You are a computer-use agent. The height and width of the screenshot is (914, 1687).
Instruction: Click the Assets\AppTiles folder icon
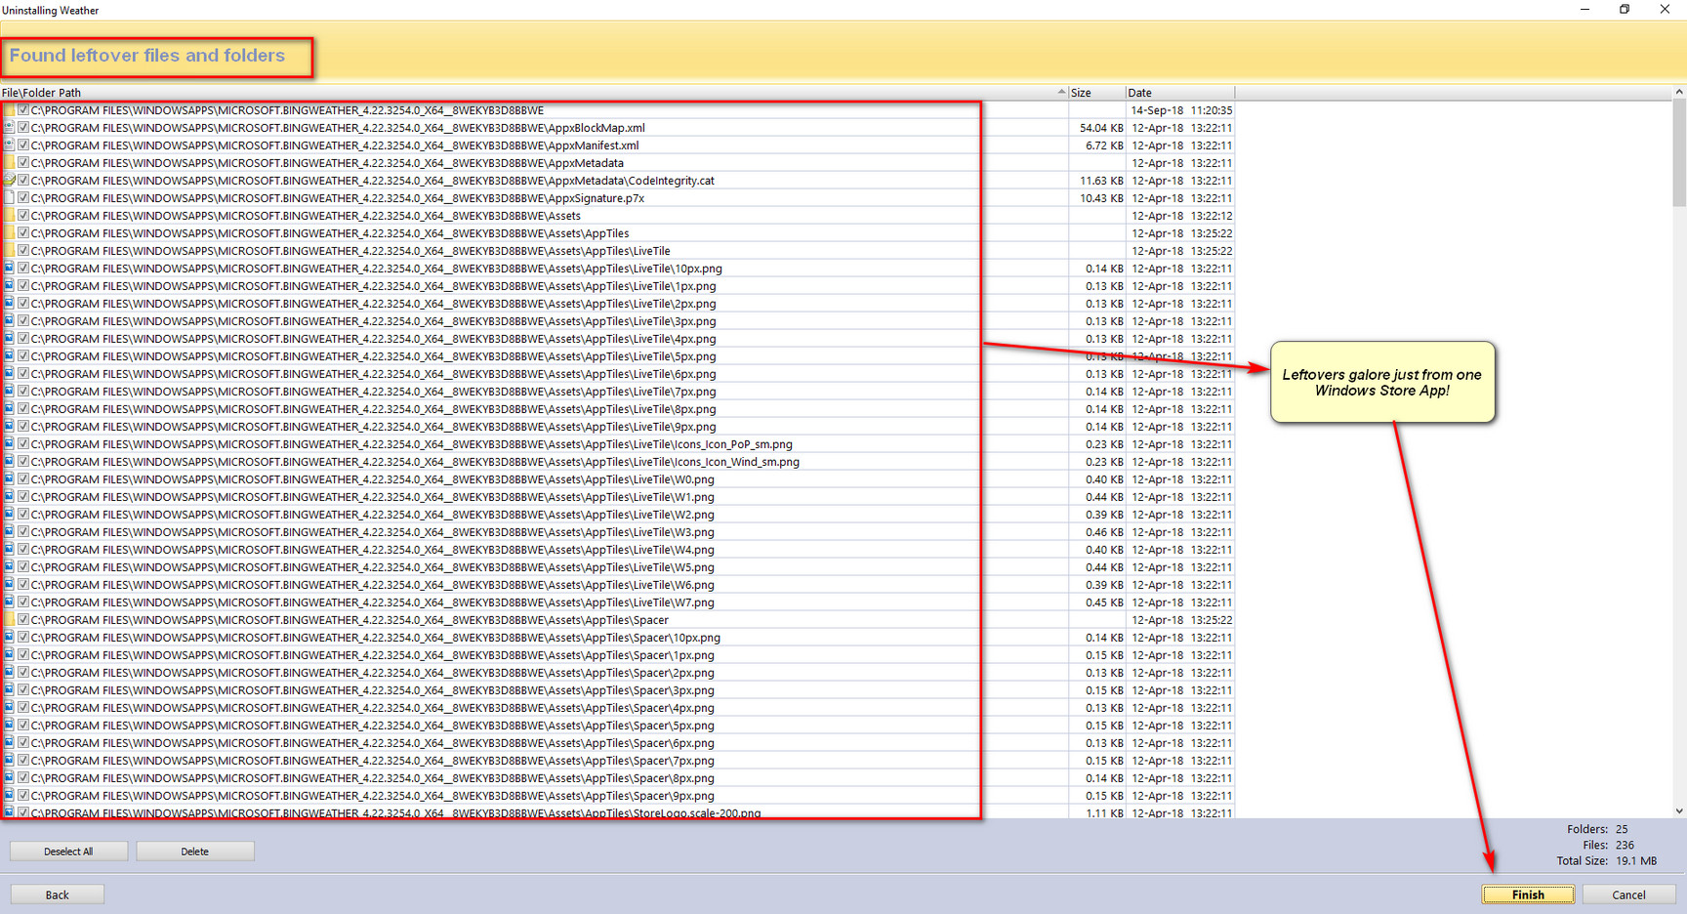pyautogui.click(x=9, y=233)
